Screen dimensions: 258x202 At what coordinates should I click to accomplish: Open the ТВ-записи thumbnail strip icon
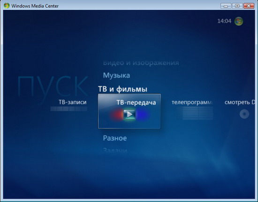pos(68,109)
